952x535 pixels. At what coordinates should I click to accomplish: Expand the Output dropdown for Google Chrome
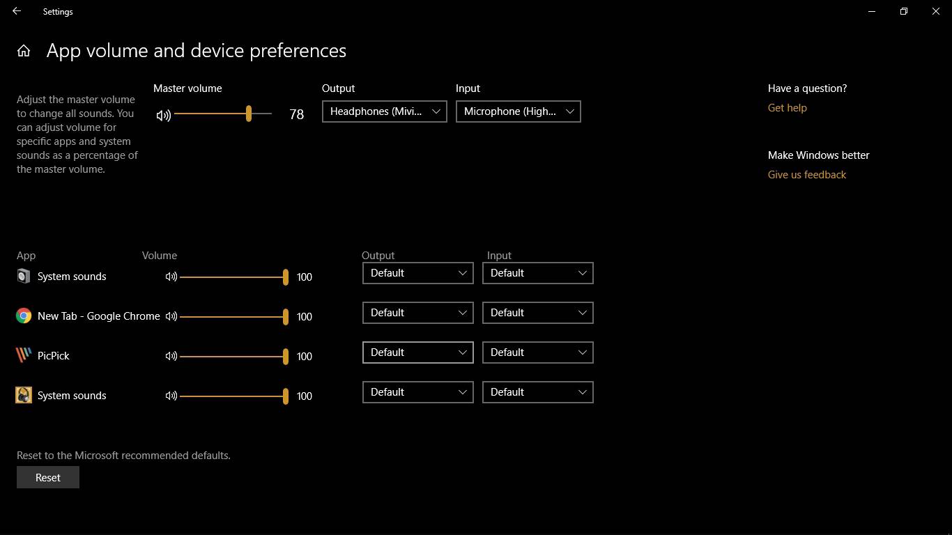pyautogui.click(x=417, y=313)
